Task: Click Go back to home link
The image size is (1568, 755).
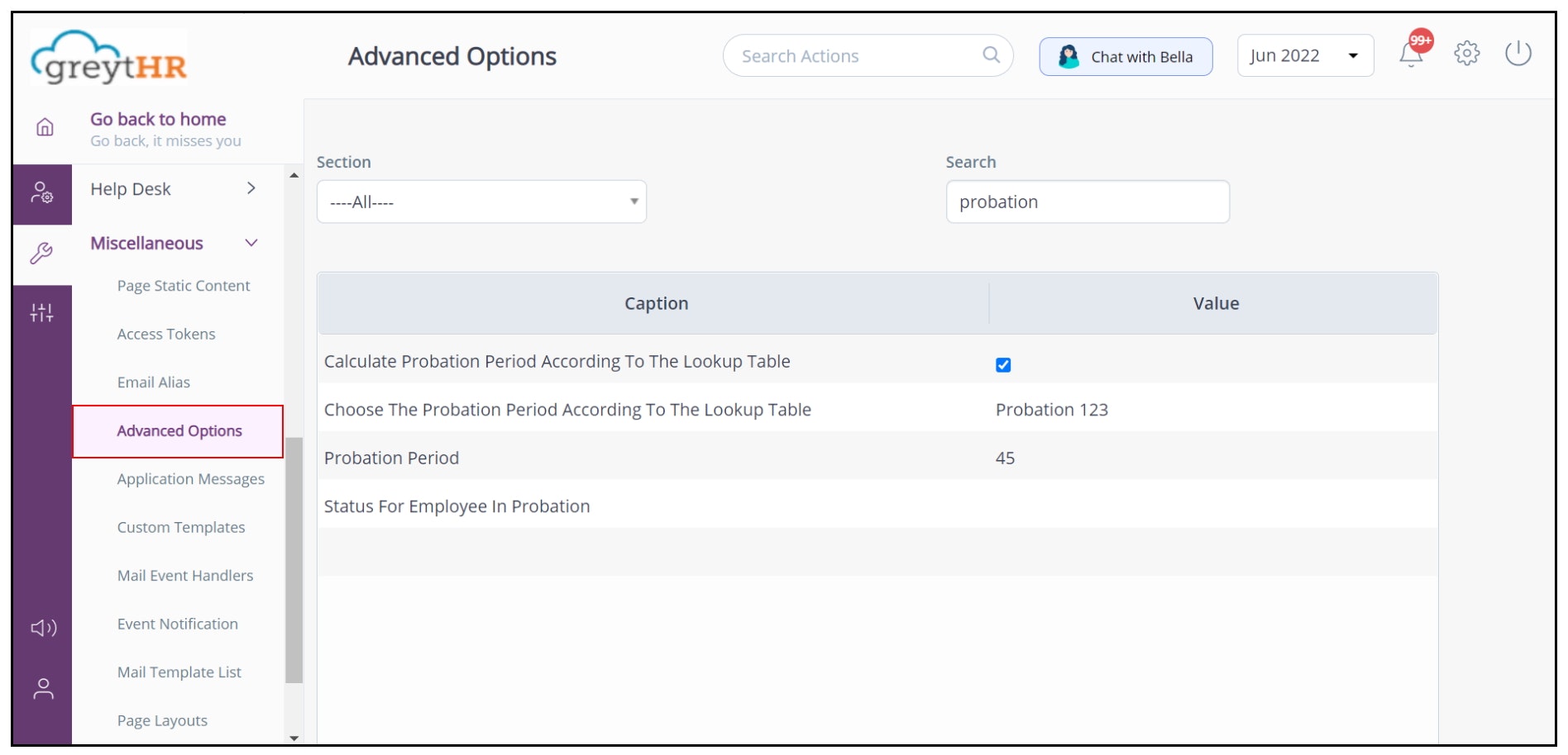Action: tap(158, 120)
